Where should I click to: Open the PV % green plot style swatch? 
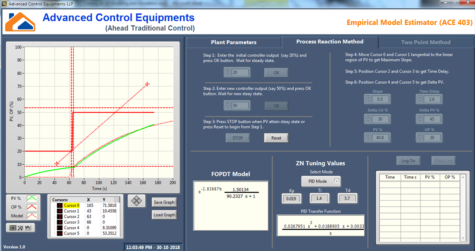(32, 198)
